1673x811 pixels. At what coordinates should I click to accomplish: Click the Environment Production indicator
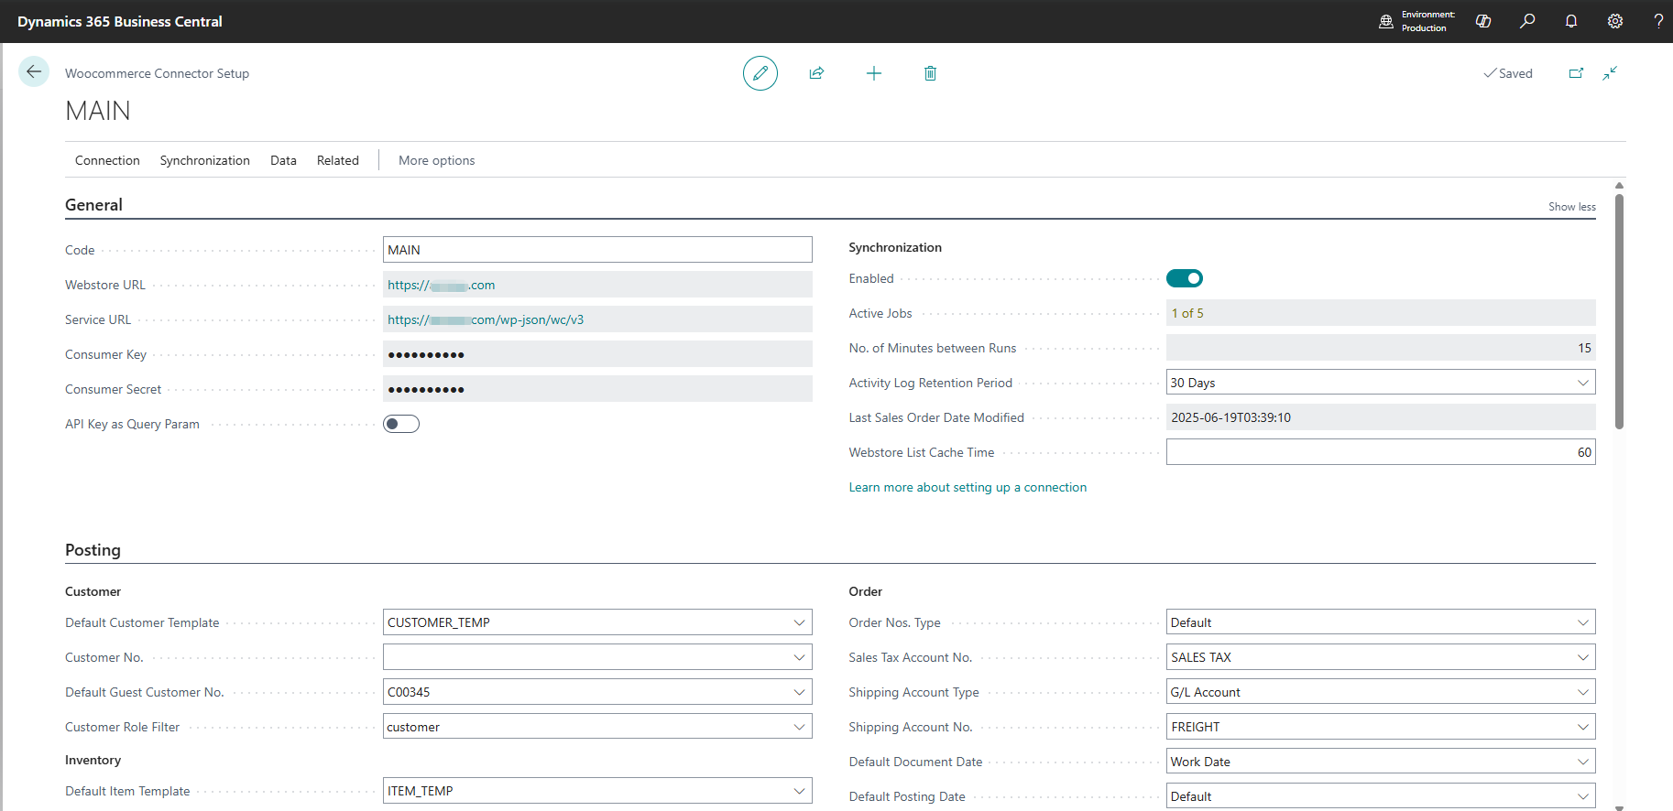tap(1416, 21)
